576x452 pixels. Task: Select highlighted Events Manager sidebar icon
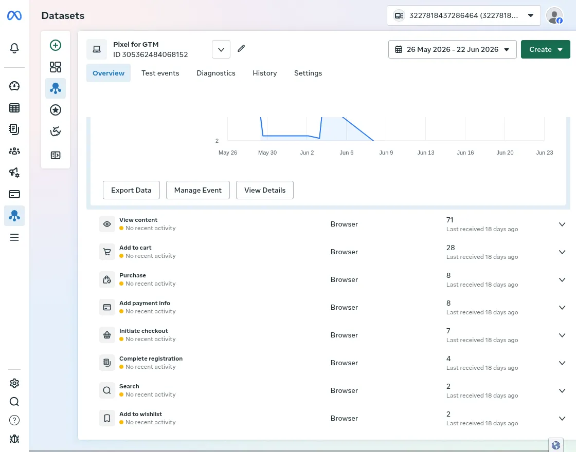click(x=14, y=216)
